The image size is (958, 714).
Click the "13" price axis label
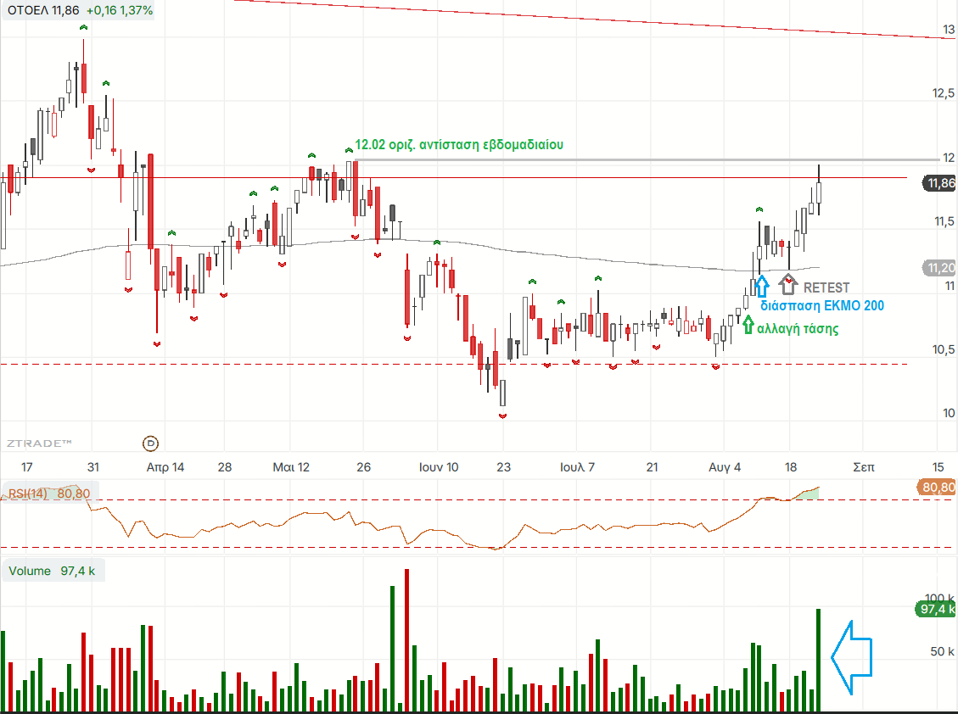(948, 30)
